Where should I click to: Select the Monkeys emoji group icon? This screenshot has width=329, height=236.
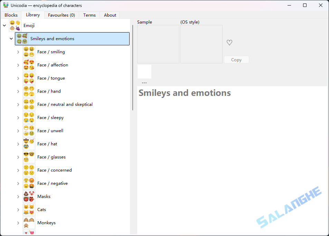tap(29, 223)
